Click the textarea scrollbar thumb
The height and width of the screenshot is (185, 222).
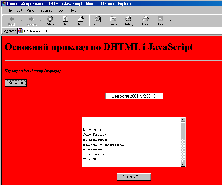pos(183,131)
